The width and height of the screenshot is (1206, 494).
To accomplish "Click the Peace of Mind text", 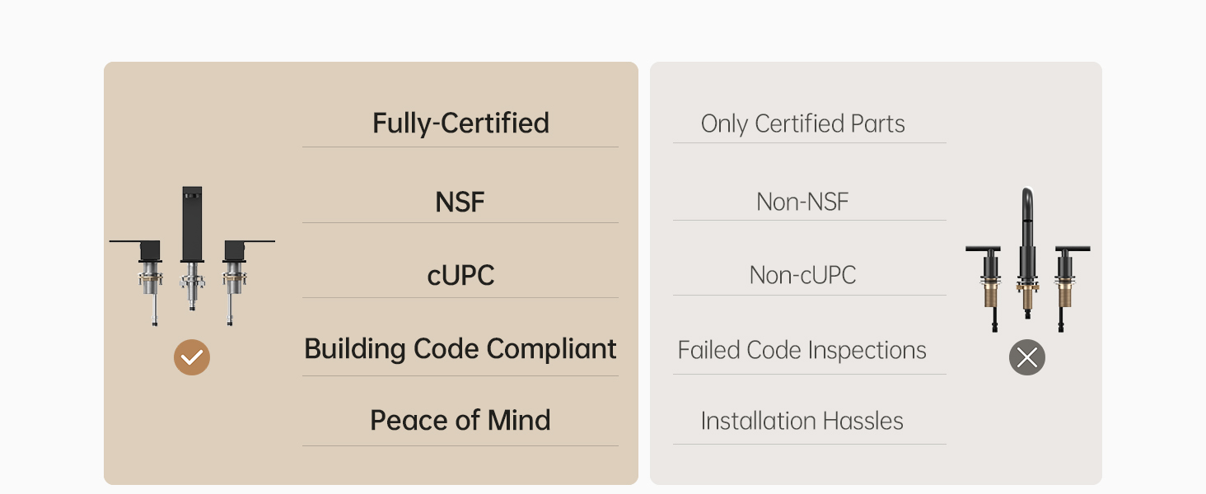I will pos(460,420).
